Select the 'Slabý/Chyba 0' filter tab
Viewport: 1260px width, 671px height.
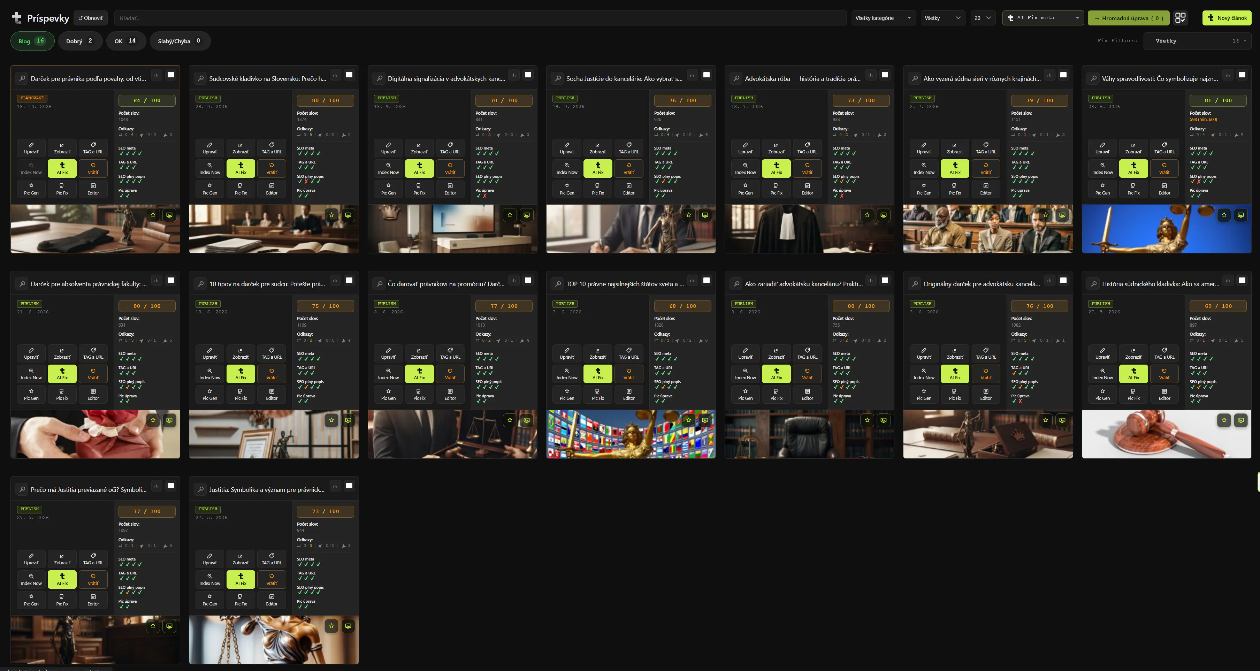click(180, 41)
